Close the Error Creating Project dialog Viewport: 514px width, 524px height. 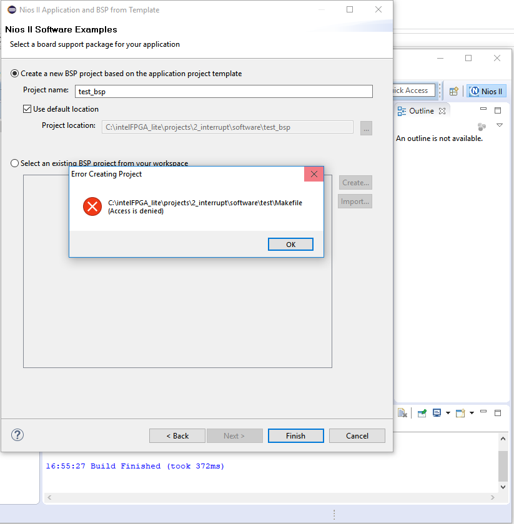(x=314, y=174)
